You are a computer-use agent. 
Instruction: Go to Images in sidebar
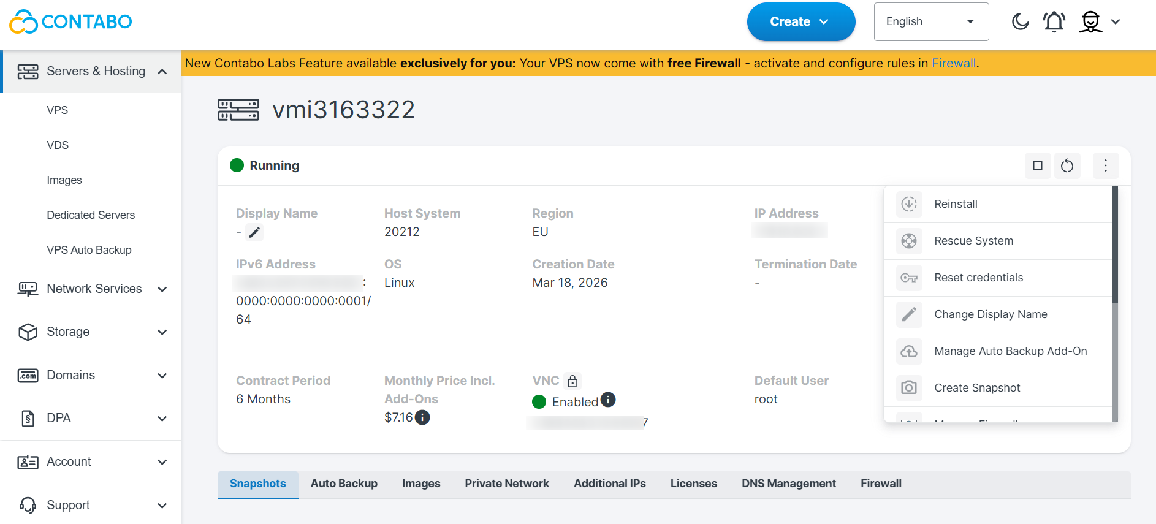(64, 180)
